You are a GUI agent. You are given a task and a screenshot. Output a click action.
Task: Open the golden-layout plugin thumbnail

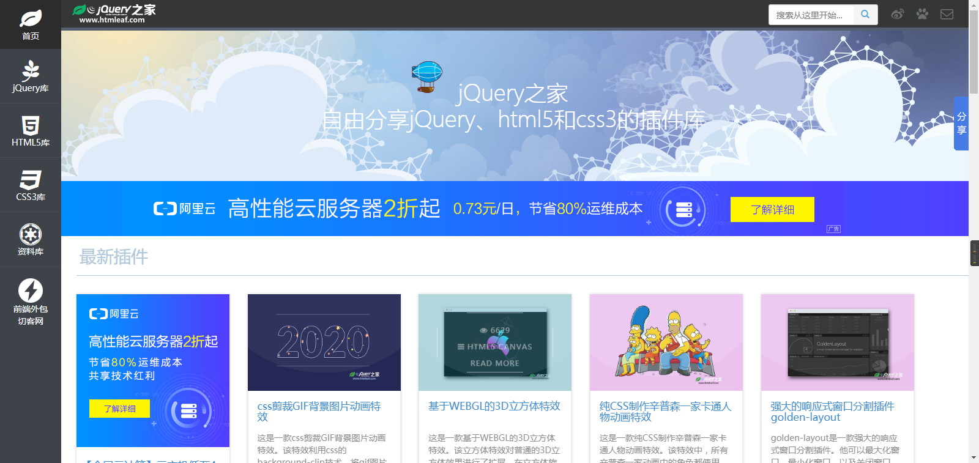(838, 343)
